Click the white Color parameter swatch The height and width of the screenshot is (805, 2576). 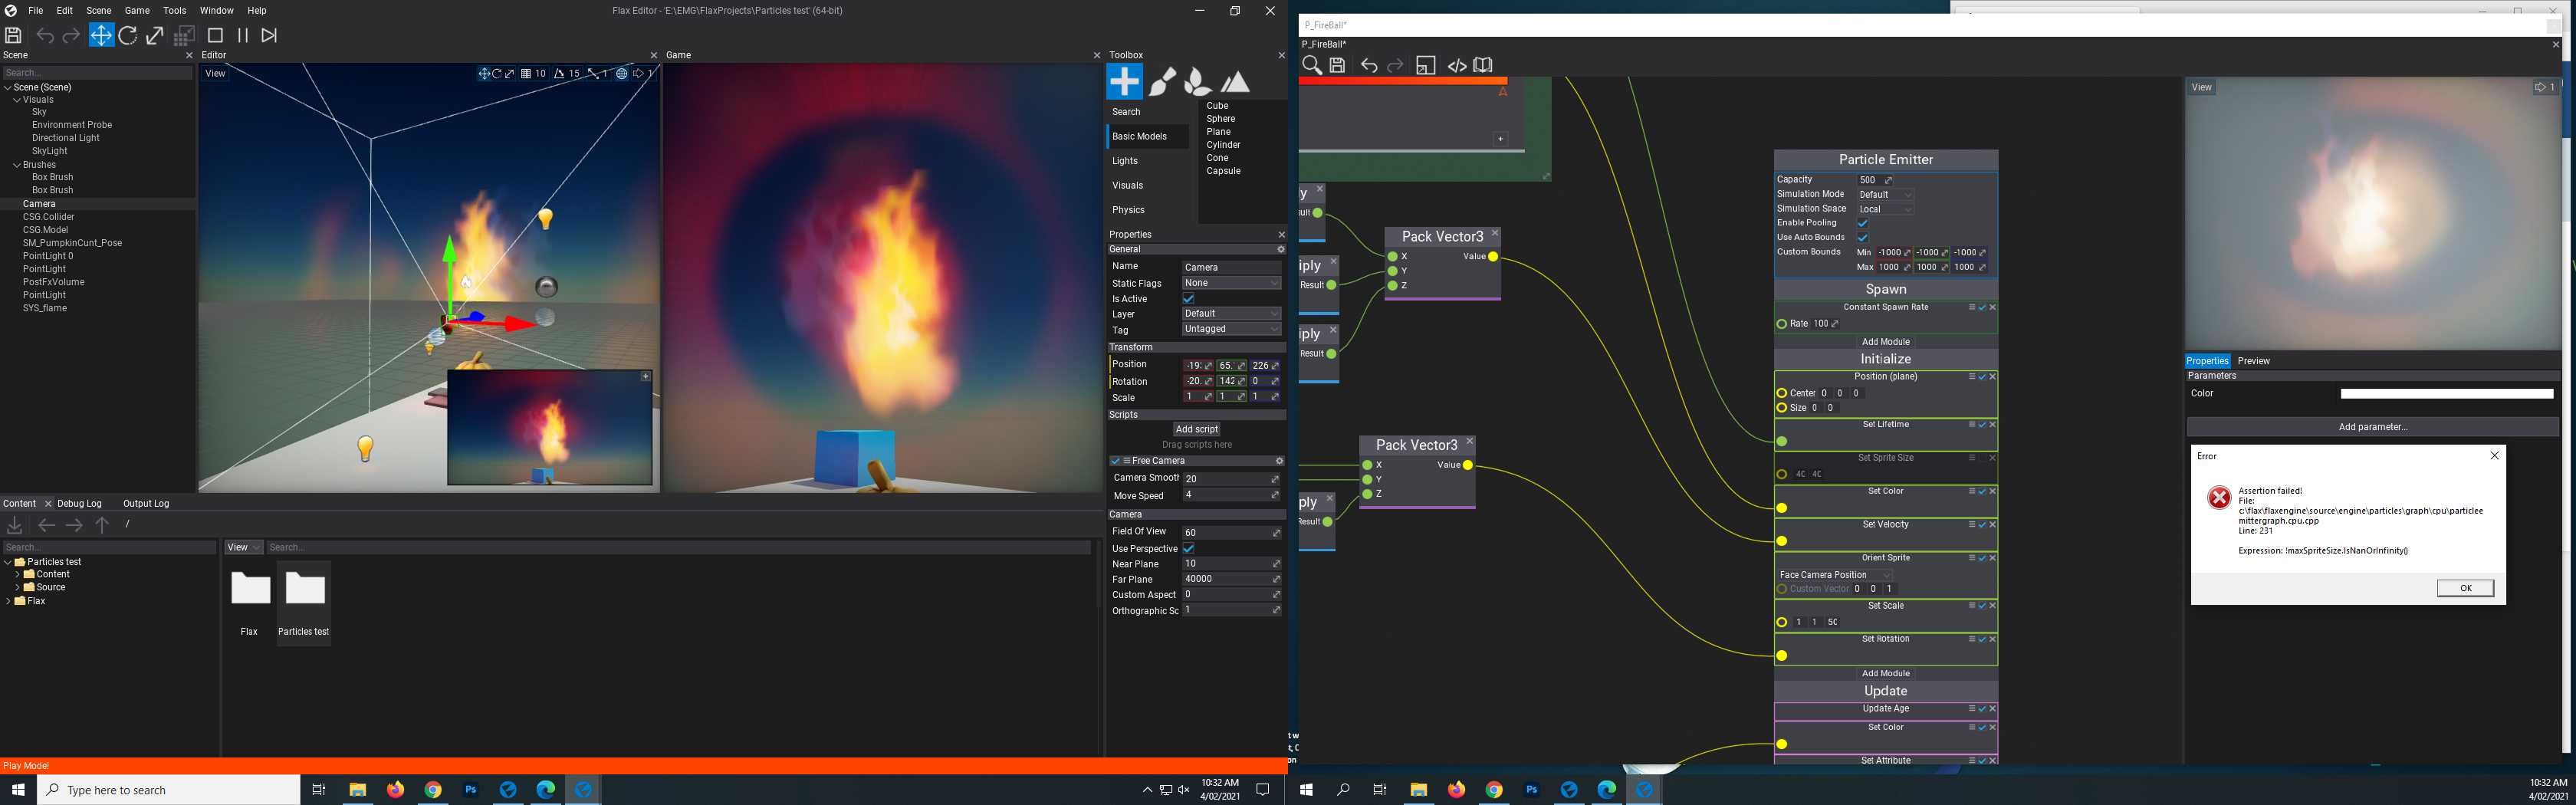2447,394
